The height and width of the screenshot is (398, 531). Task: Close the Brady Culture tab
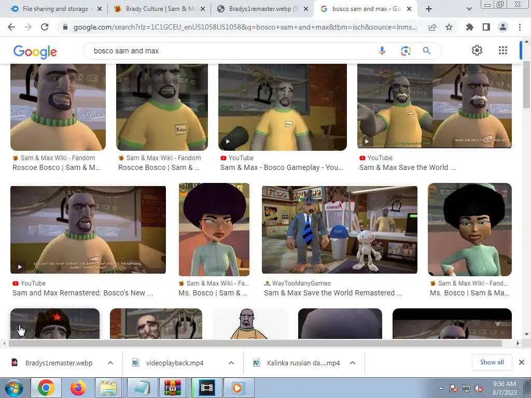pyautogui.click(x=203, y=9)
